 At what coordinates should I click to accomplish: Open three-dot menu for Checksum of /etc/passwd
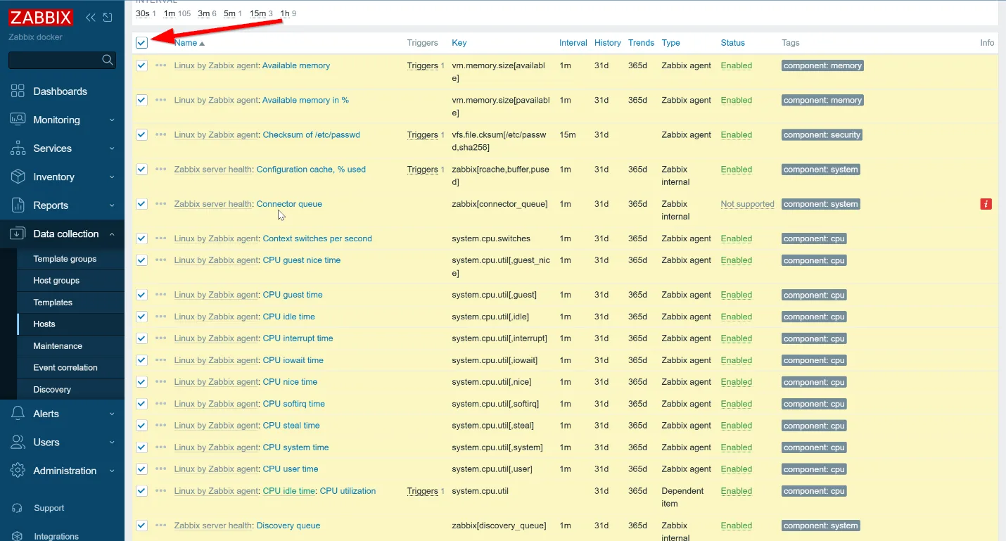[161, 134]
